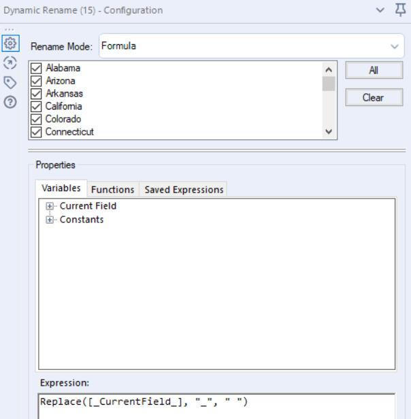Expand the Constants tree node

pos(50,220)
